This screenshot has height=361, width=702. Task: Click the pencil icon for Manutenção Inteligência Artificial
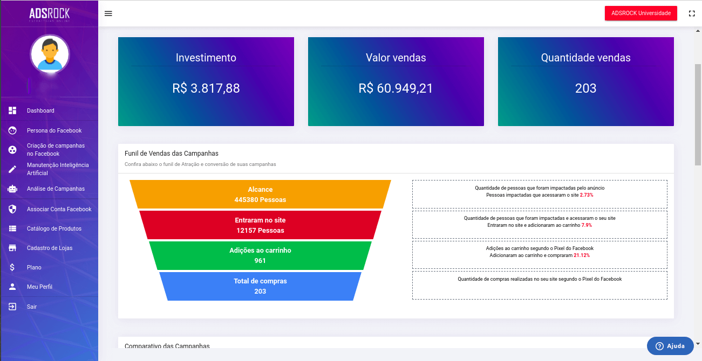(12, 169)
